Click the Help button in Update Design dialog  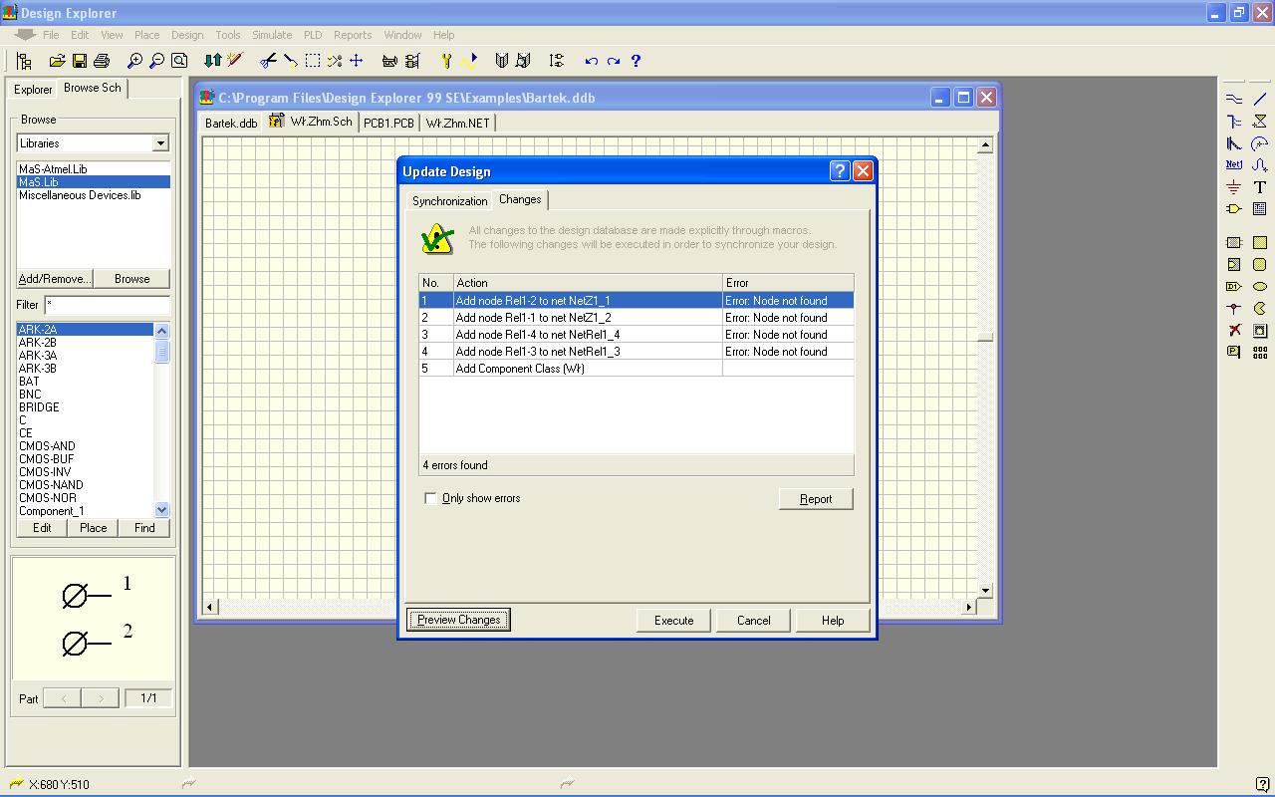(833, 620)
